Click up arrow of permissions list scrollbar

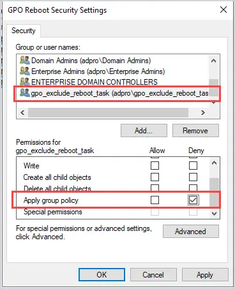[214, 163]
